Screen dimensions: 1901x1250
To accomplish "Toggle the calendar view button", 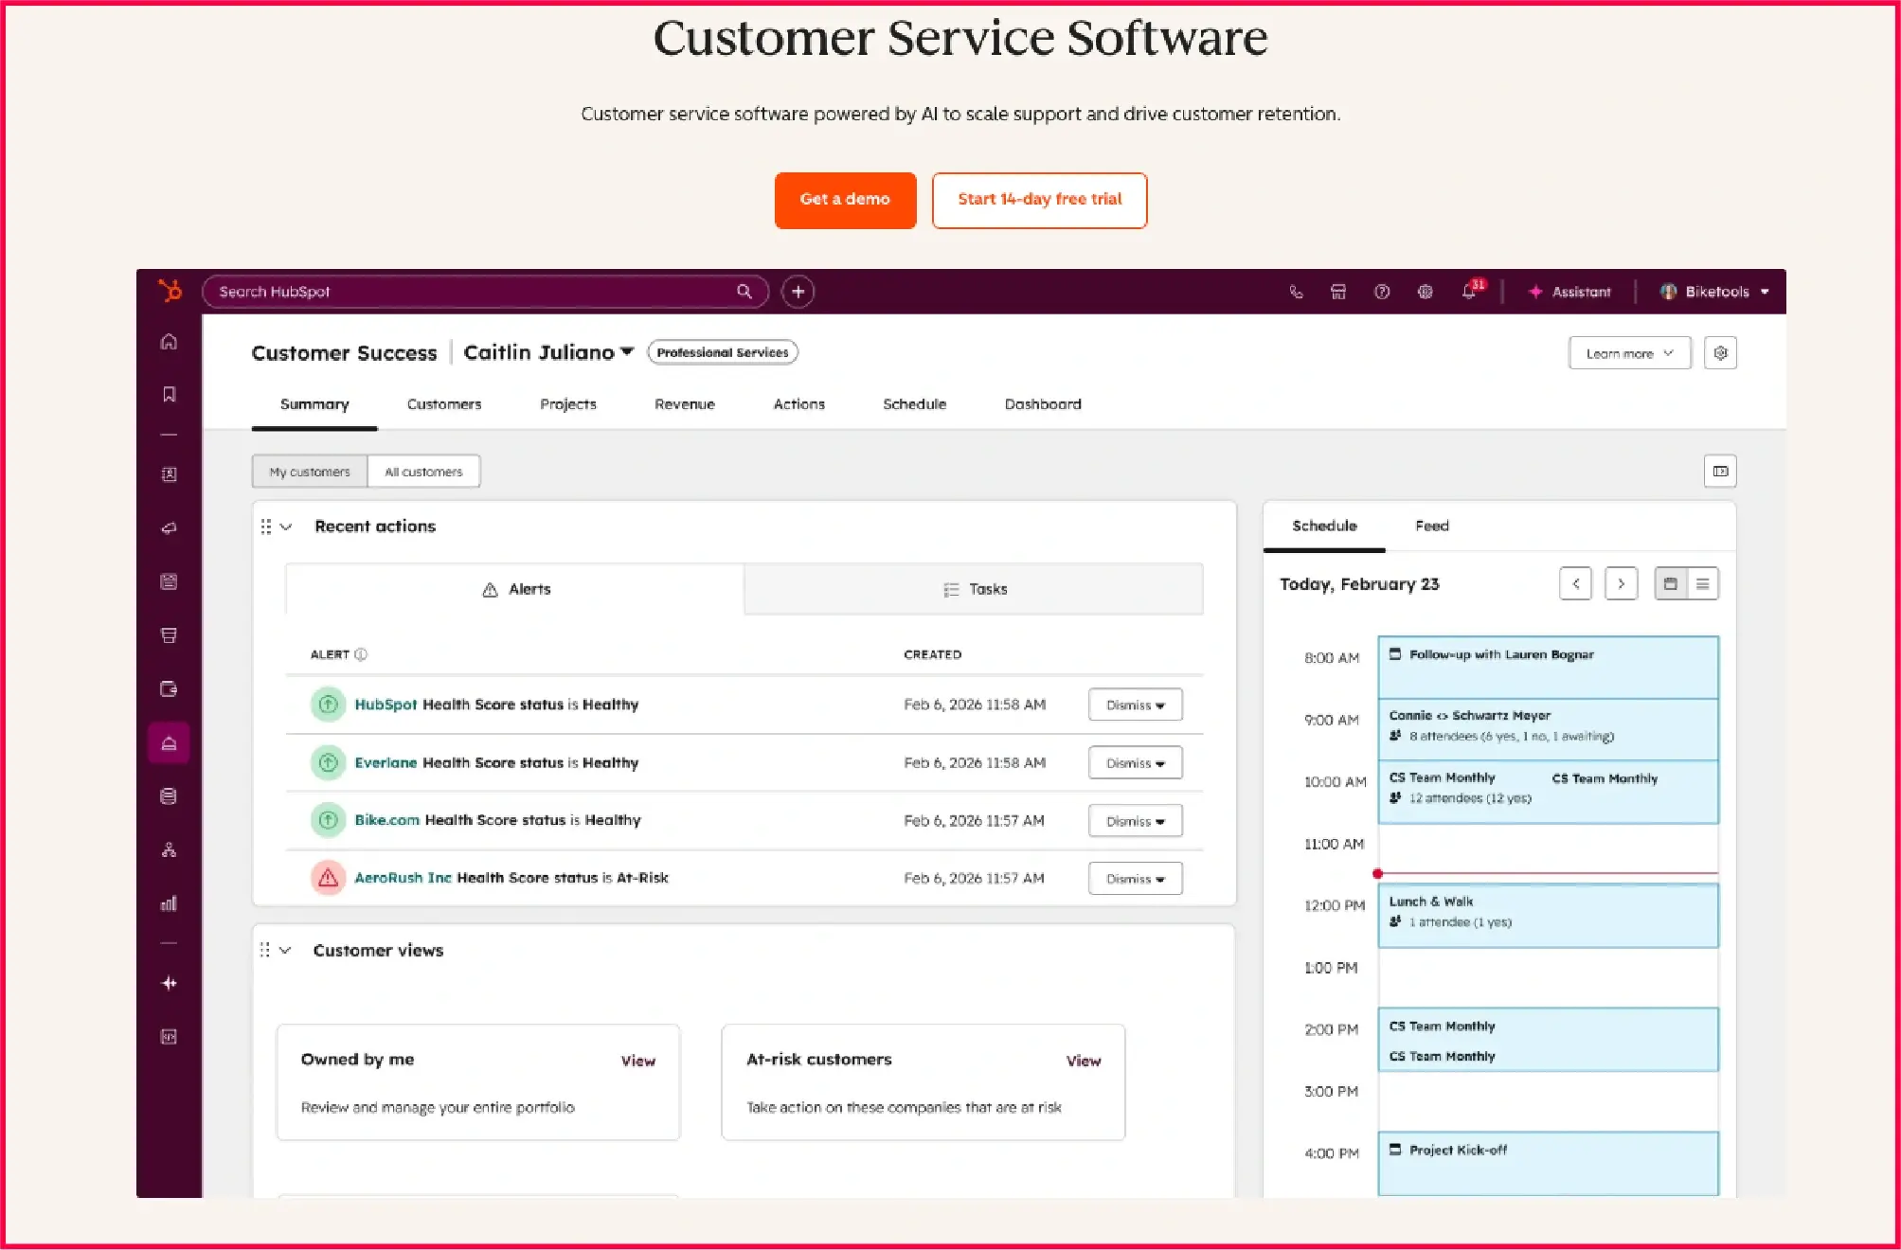I will coord(1671,583).
